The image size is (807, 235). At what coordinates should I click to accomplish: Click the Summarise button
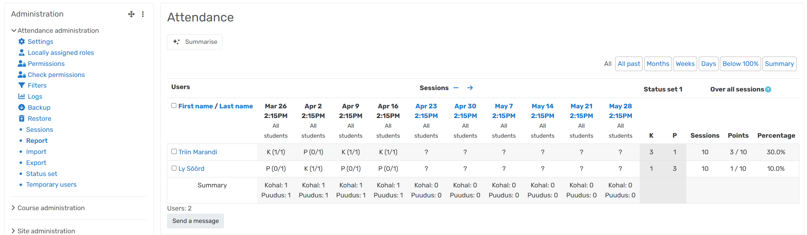coord(195,42)
